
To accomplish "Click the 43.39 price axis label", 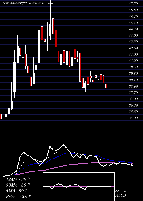I will click(133, 42).
